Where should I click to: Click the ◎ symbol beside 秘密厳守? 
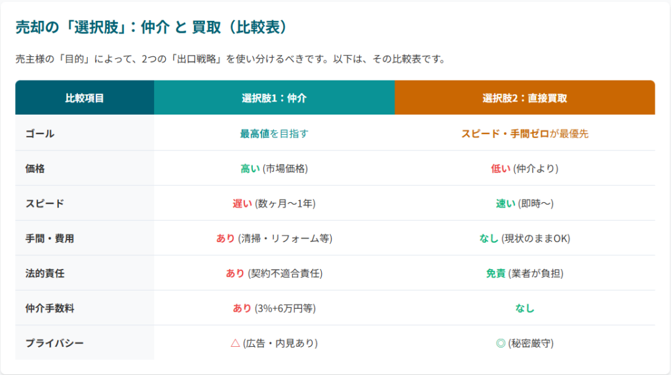(501, 343)
